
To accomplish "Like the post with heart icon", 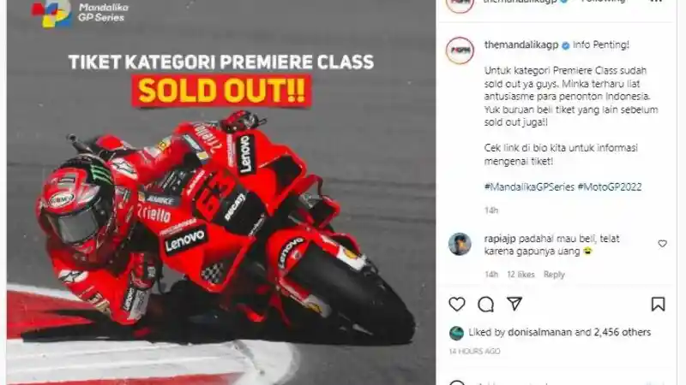I will 457,305.
